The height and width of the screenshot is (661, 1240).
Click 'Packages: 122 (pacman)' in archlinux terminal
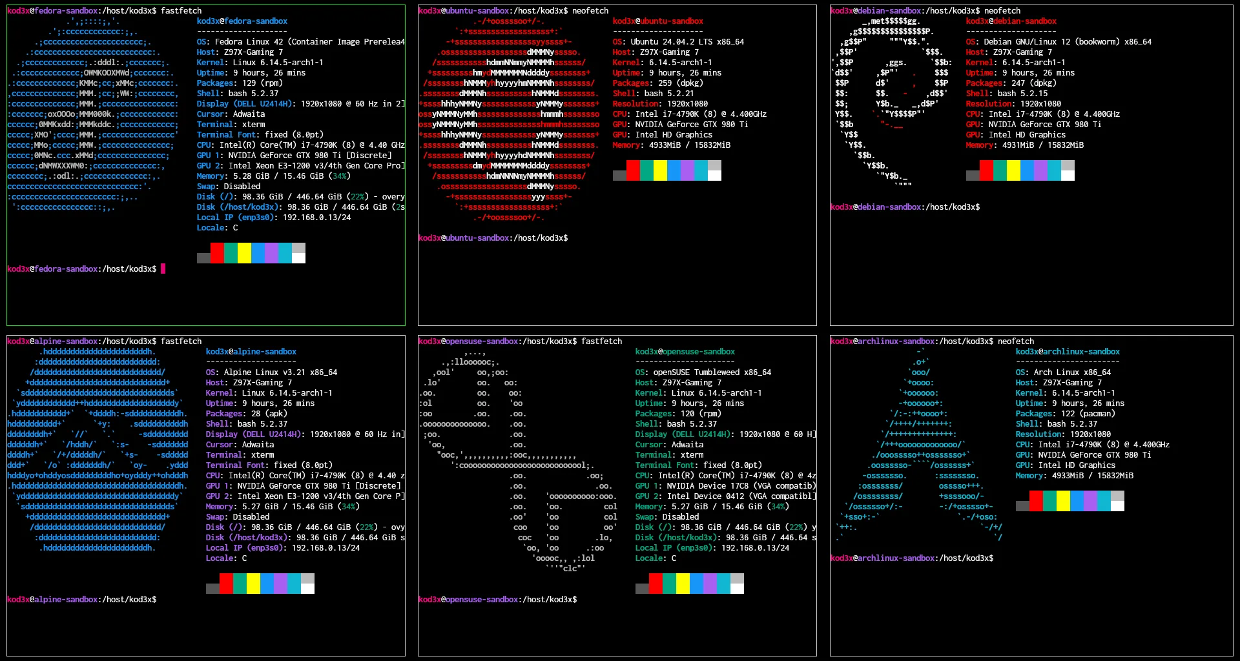pyautogui.click(x=1065, y=414)
